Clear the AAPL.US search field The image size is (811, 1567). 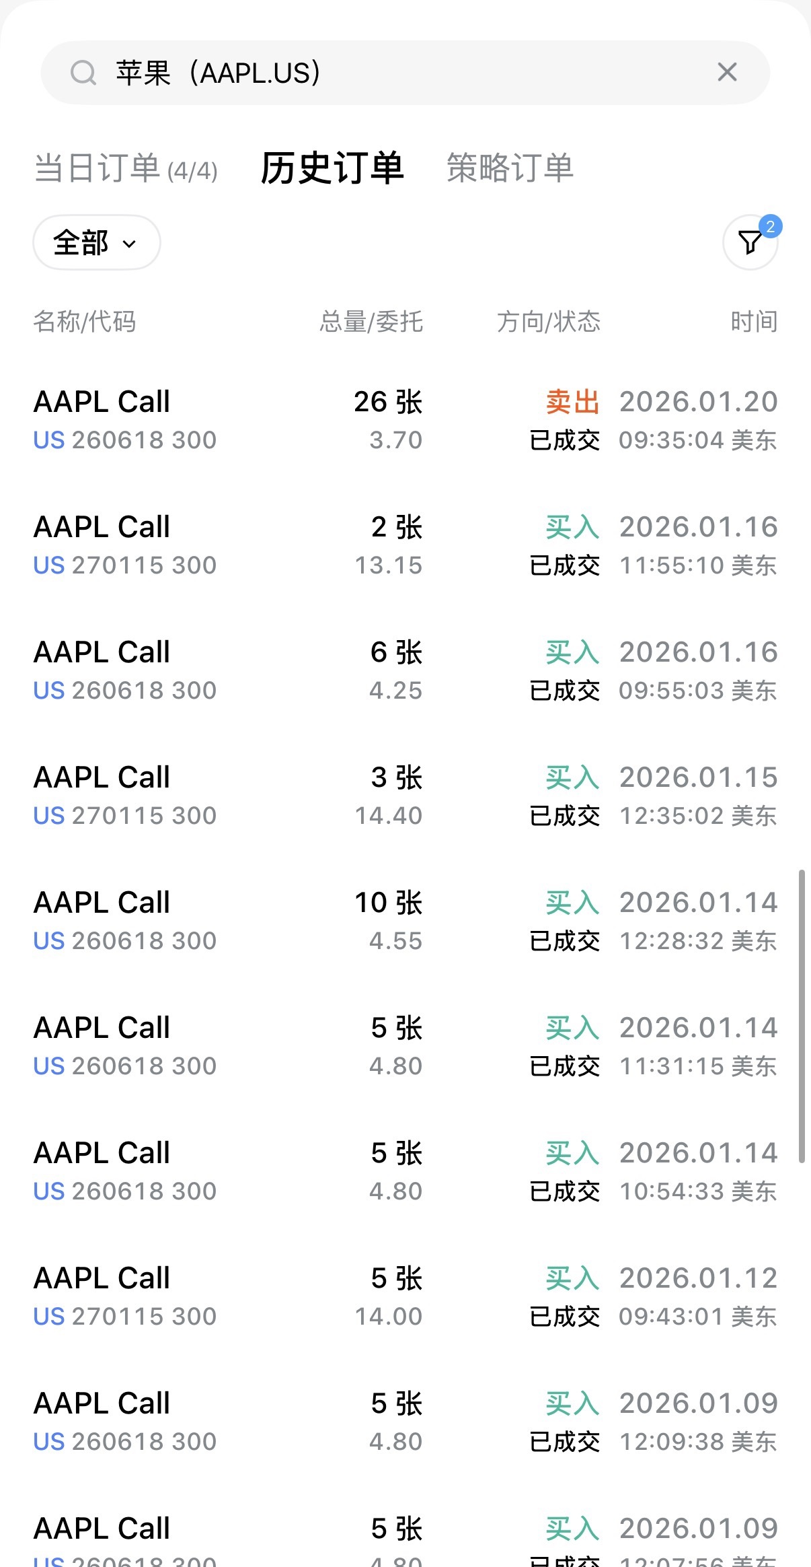727,72
